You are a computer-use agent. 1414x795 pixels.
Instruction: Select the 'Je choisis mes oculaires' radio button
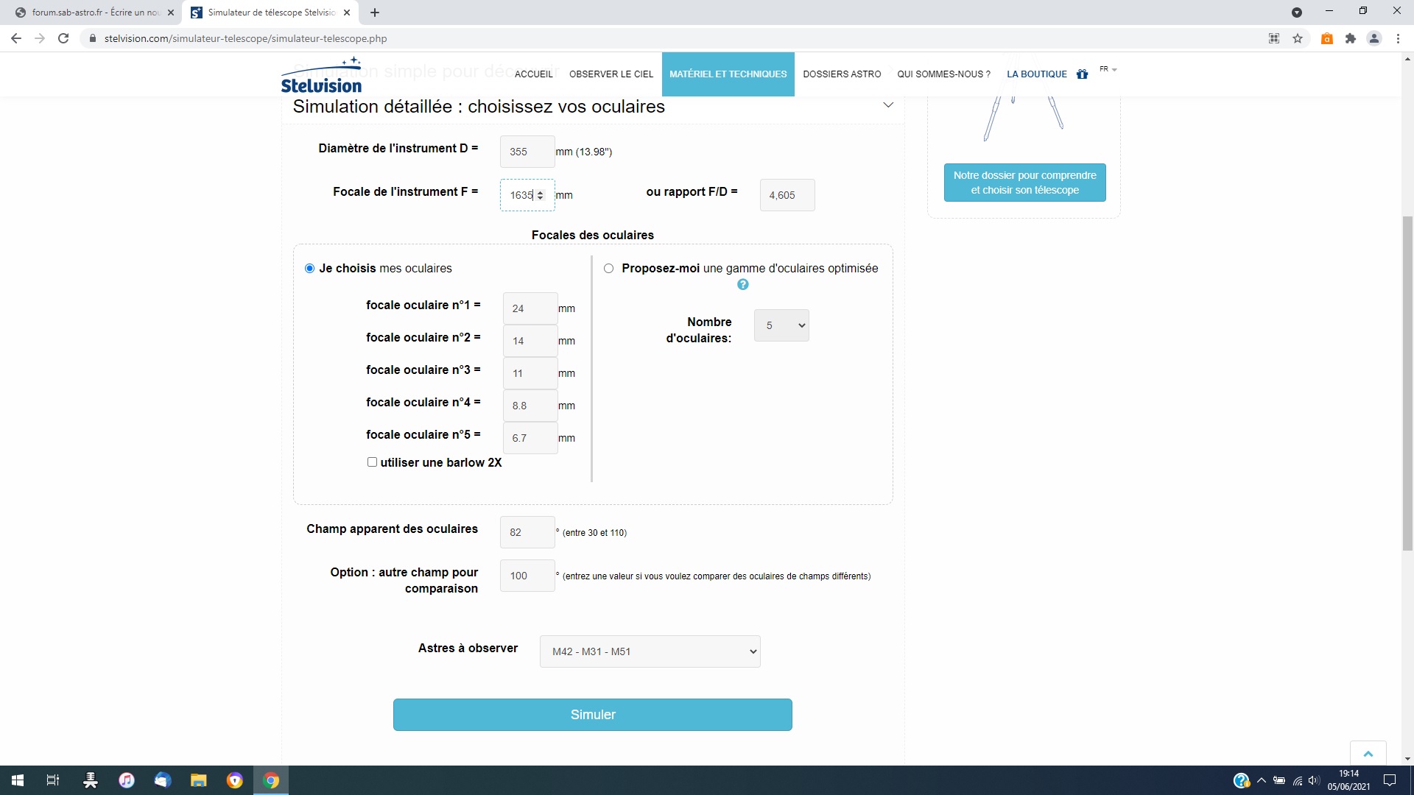click(309, 269)
